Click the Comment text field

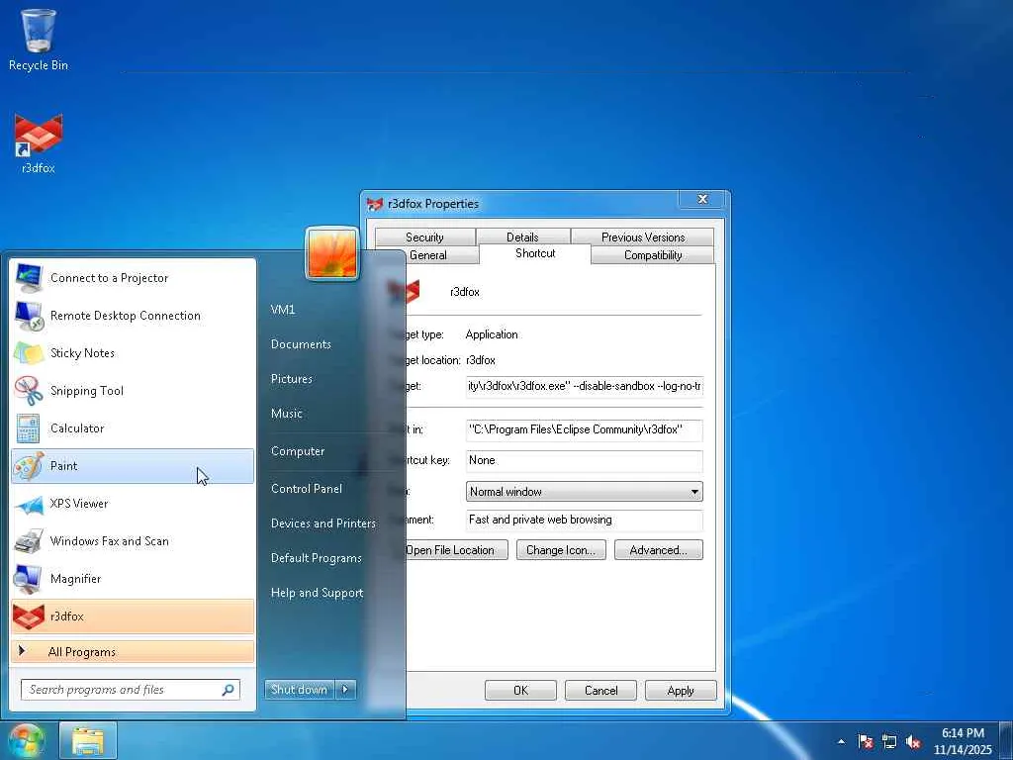pos(584,520)
